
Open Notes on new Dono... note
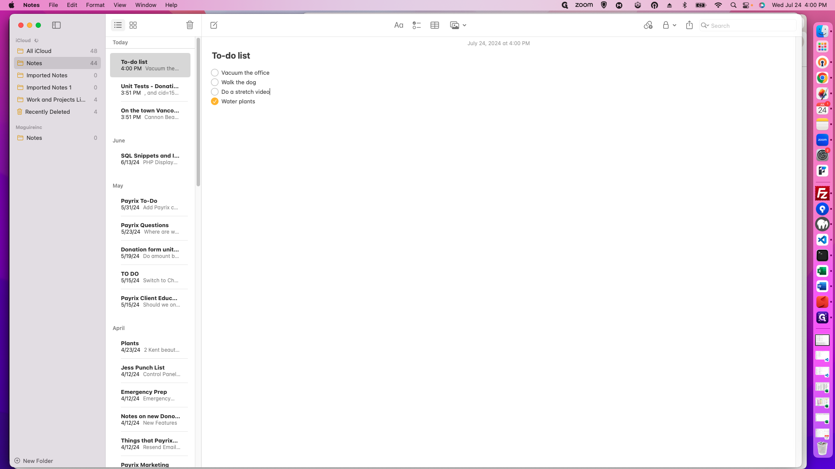coord(150,419)
